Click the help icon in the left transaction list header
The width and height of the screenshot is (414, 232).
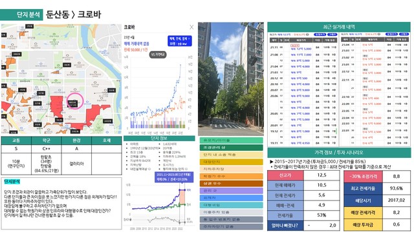[307, 34]
